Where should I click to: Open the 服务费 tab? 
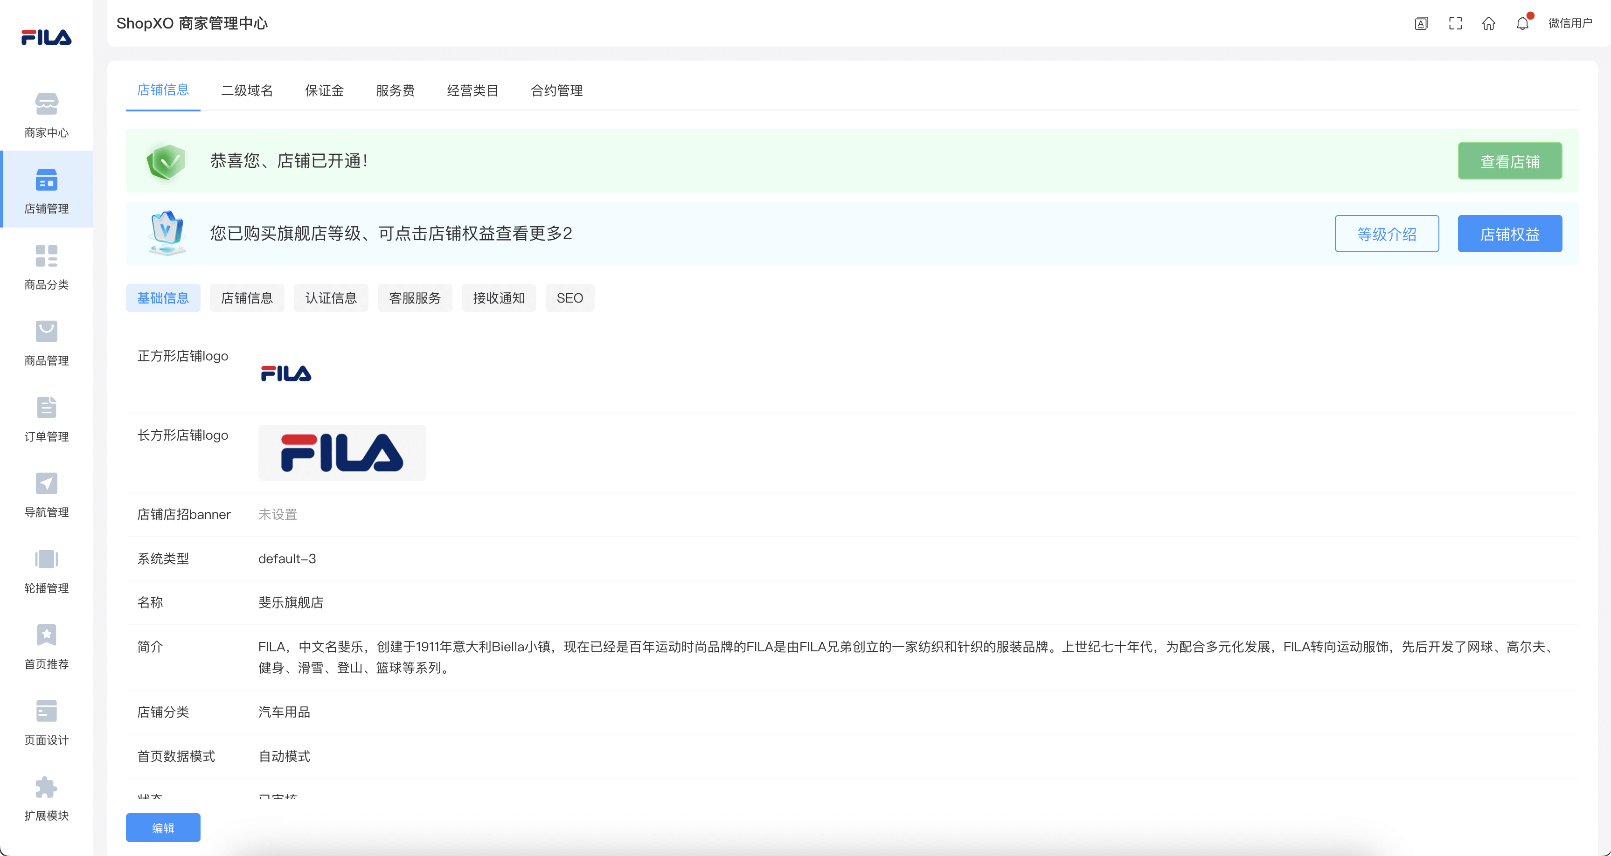(395, 90)
